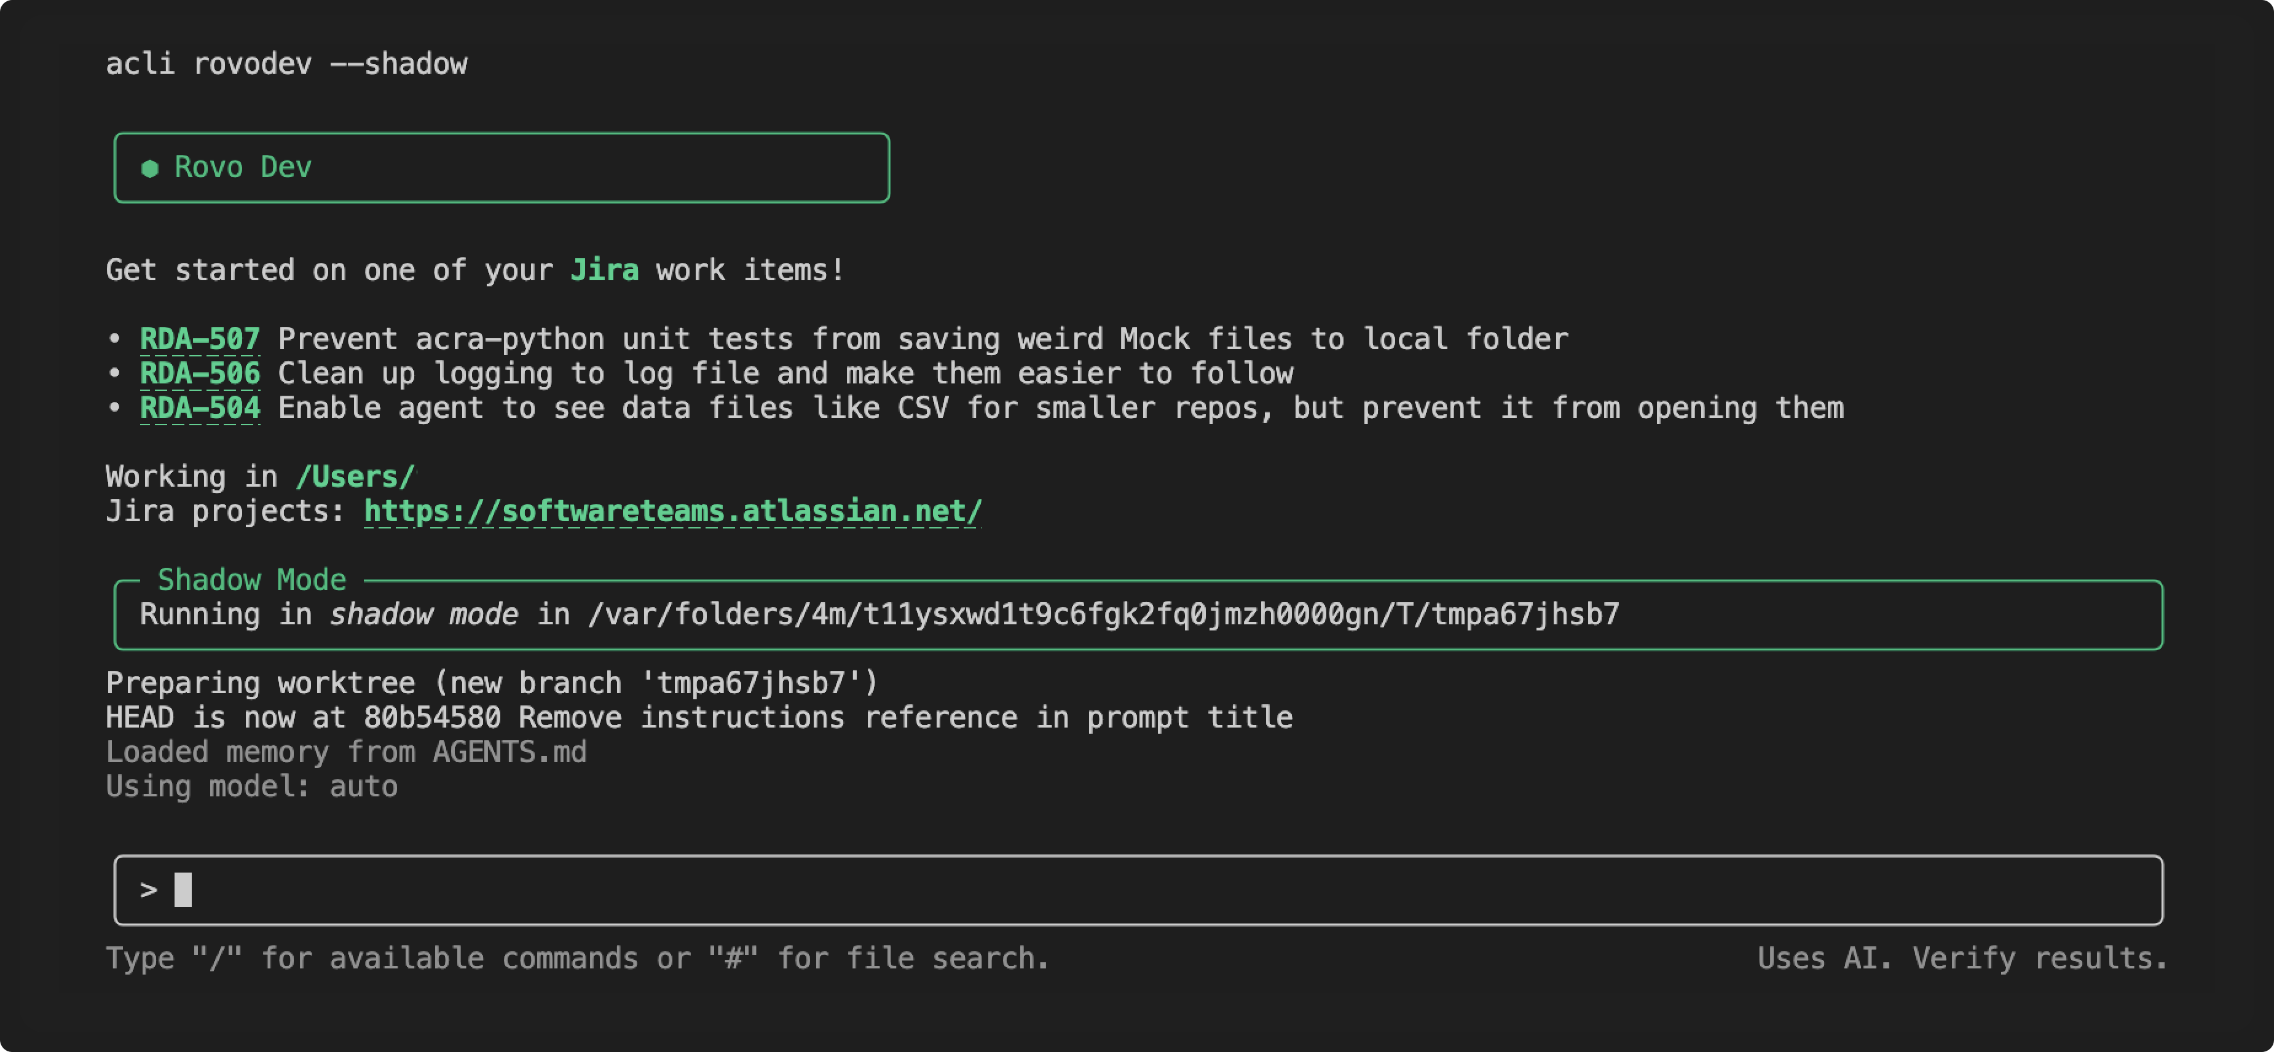Click the Shadow Mode panel title

coord(251,580)
